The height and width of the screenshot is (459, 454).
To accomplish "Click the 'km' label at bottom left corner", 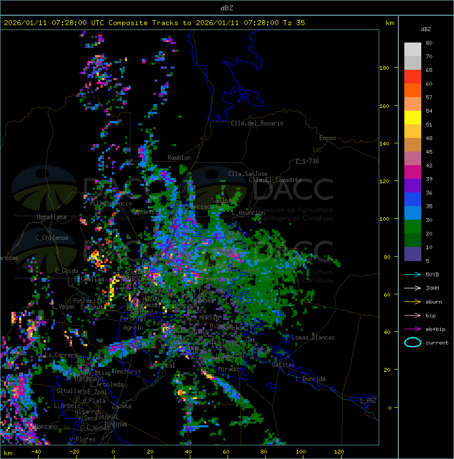I will [x=8, y=453].
